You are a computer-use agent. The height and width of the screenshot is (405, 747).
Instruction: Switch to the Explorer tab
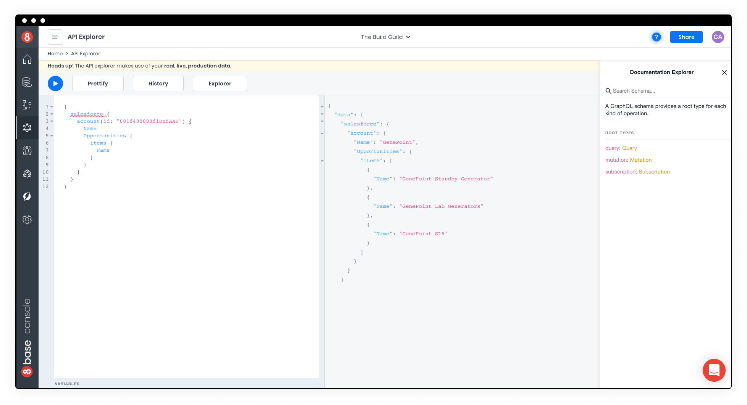[220, 83]
